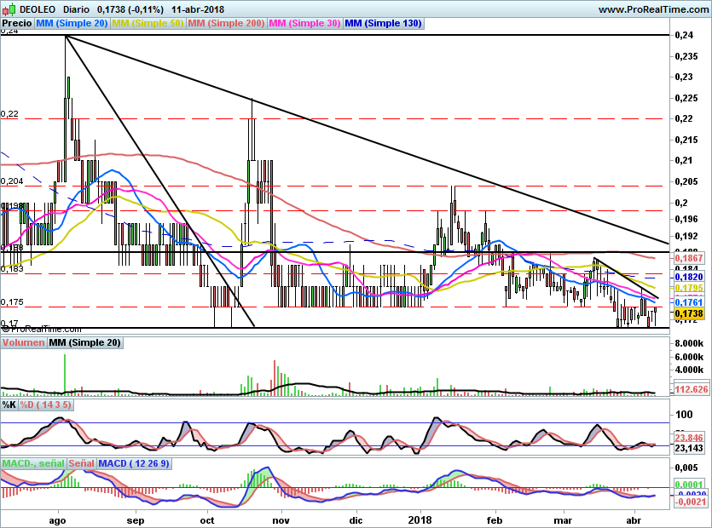This screenshot has width=712, height=528.
Task: Click the 0,1738 (-0,11%) price quote
Action: point(130,9)
